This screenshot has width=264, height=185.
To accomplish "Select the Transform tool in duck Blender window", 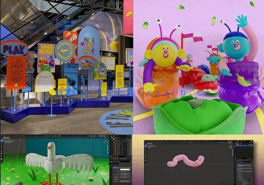I will pyautogui.click(x=1, y=153).
